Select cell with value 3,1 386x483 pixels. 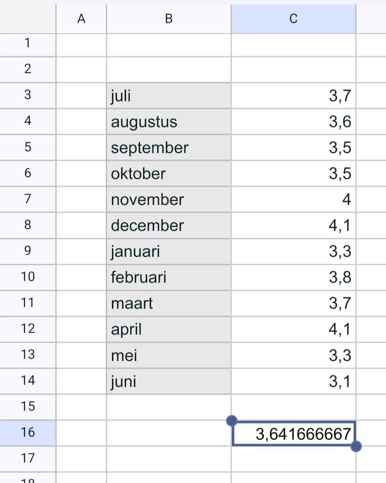click(294, 381)
